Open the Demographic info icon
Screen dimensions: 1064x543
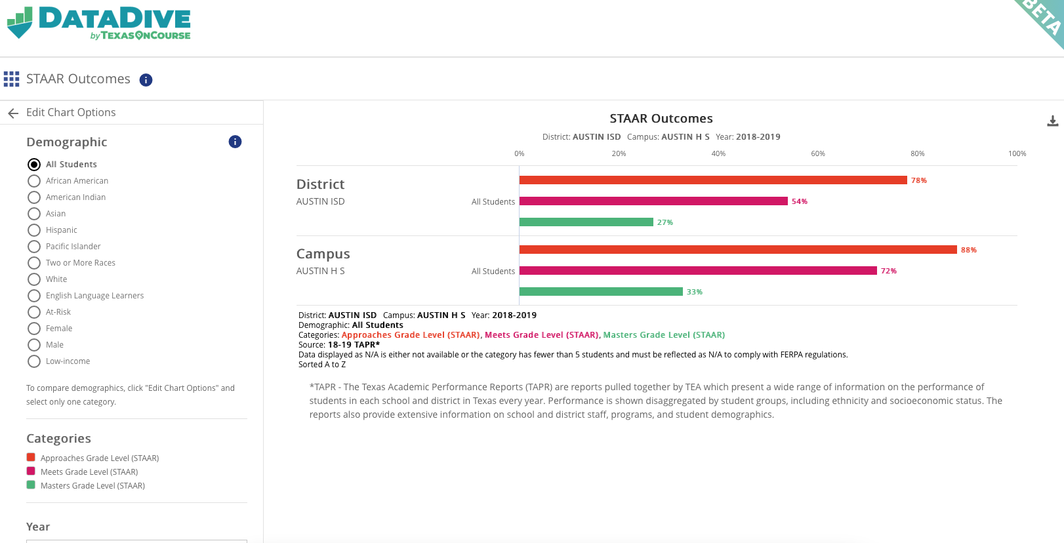point(235,142)
